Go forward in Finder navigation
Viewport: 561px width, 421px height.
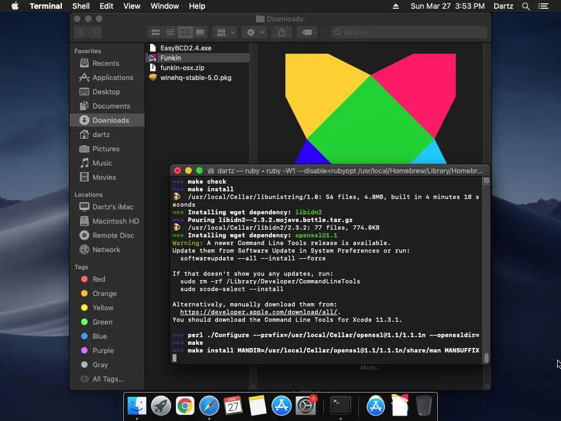click(x=95, y=32)
